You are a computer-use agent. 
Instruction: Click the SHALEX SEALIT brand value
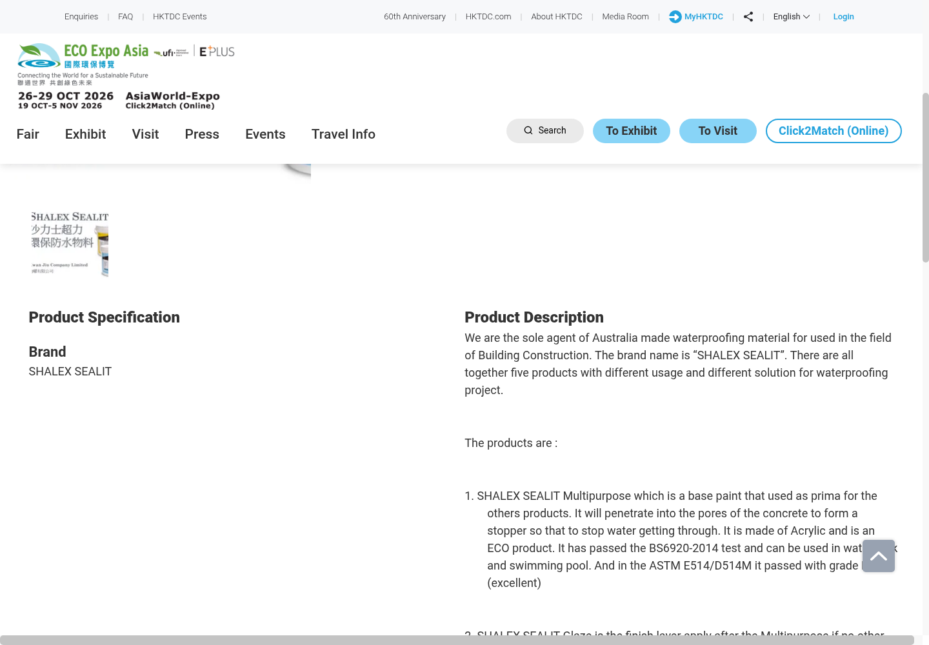click(x=70, y=372)
